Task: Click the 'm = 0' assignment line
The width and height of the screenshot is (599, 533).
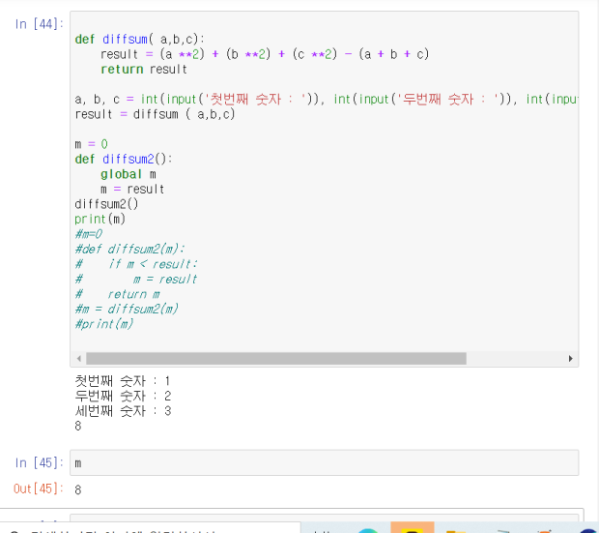Action: pyautogui.click(x=92, y=144)
